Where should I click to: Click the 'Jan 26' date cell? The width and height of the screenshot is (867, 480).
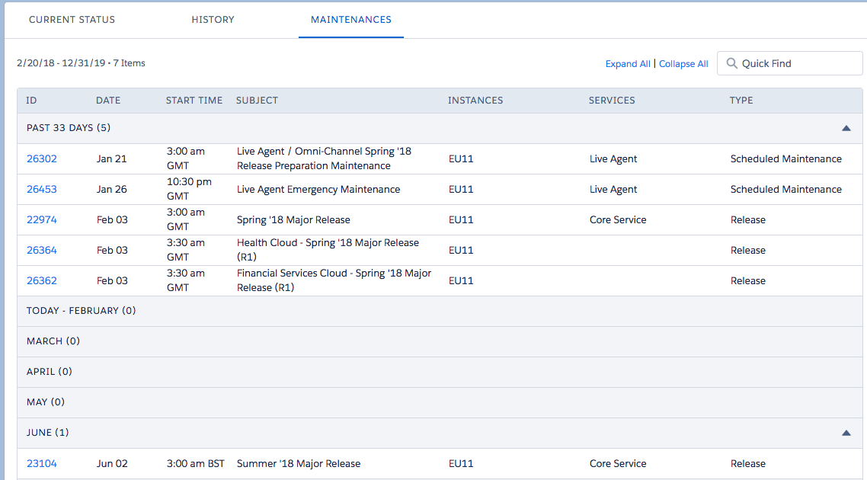[x=112, y=189]
